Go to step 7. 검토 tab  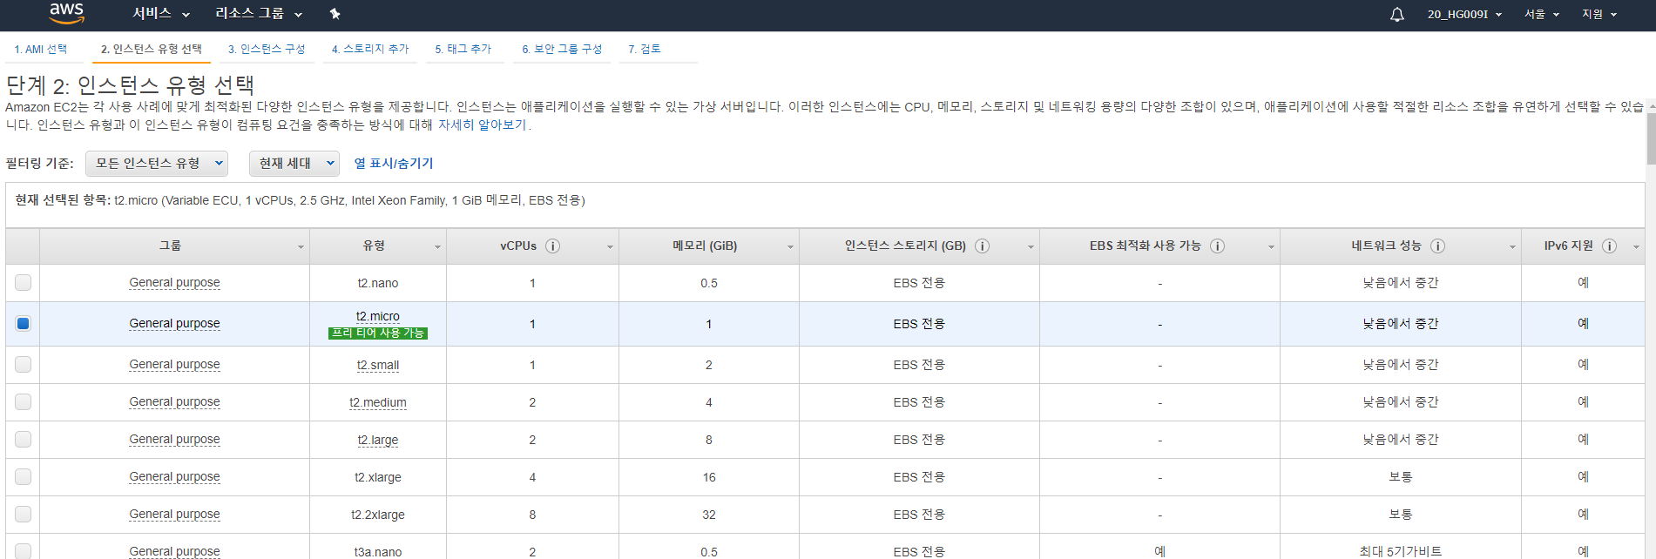[645, 50]
